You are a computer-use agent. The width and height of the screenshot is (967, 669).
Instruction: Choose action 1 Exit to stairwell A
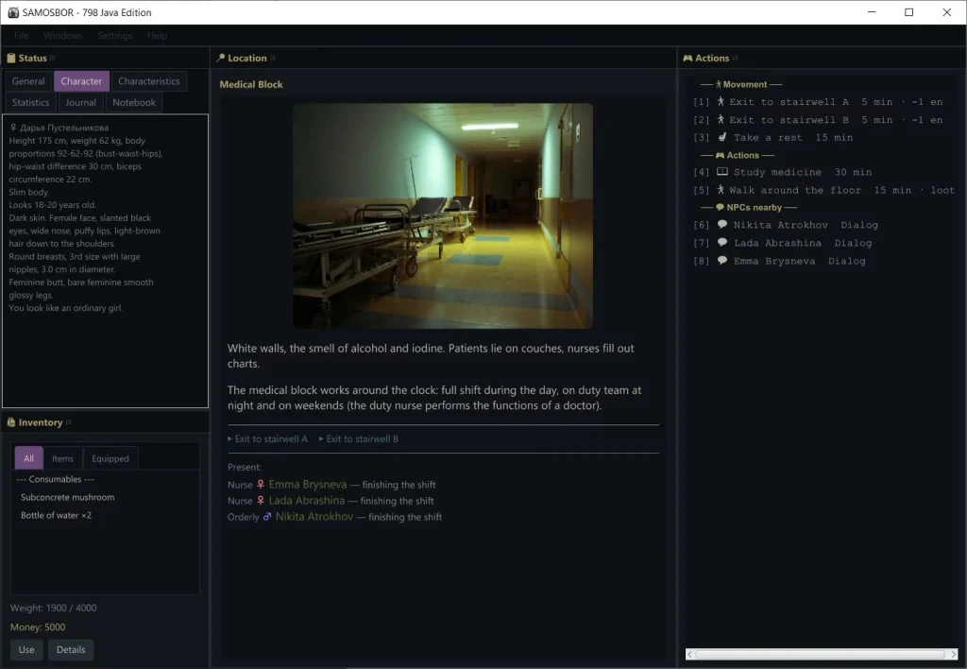(x=818, y=102)
